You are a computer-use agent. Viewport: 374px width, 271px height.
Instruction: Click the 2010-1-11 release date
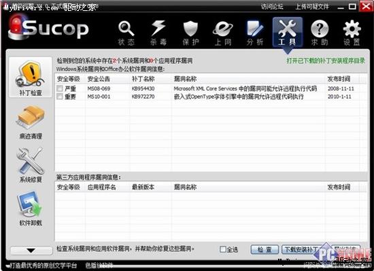tap(339, 97)
